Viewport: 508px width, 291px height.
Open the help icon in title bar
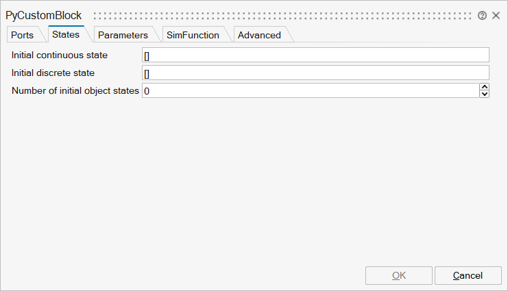[x=482, y=15]
